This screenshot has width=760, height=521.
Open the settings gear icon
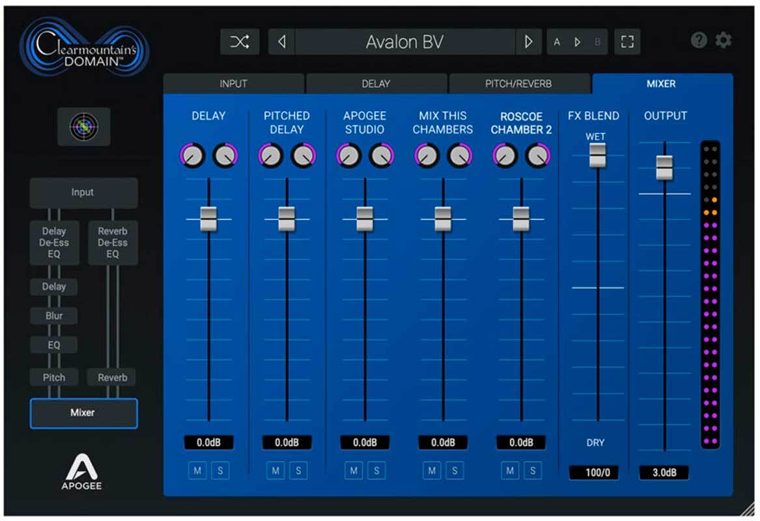click(x=724, y=41)
